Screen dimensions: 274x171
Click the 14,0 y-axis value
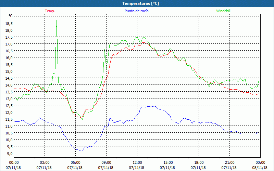coord(9,85)
